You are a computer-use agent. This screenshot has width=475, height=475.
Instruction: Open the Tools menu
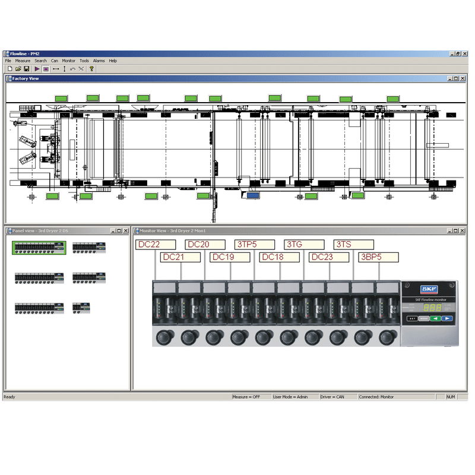[84, 61]
